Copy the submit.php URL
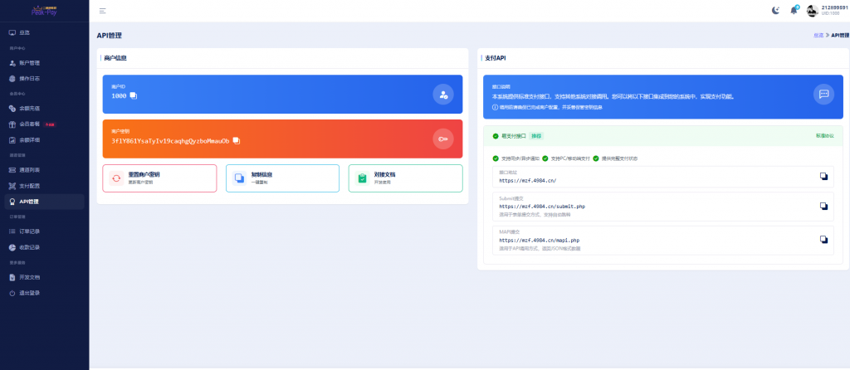Image resolution: width=850 pixels, height=370 pixels. [823, 207]
